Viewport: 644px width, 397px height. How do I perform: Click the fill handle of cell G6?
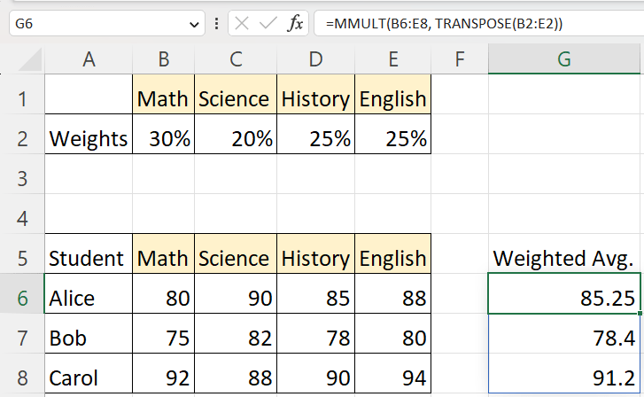point(638,314)
